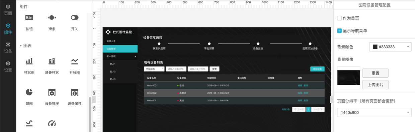Collapse the 老人监控 menu arrow
415x132 pixels.
pos(136,57)
